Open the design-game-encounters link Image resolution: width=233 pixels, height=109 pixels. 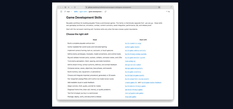pos(134,68)
